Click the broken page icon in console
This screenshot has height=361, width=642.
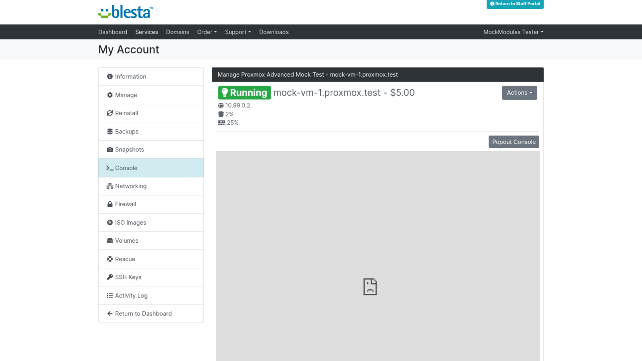point(370,287)
